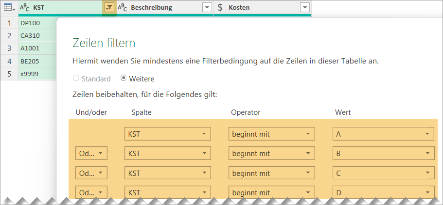Select cell BE205 in KST column
This screenshot has height=205, width=443.
click(x=37, y=61)
